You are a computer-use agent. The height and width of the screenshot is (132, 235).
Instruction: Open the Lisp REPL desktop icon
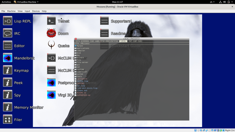[8, 21]
